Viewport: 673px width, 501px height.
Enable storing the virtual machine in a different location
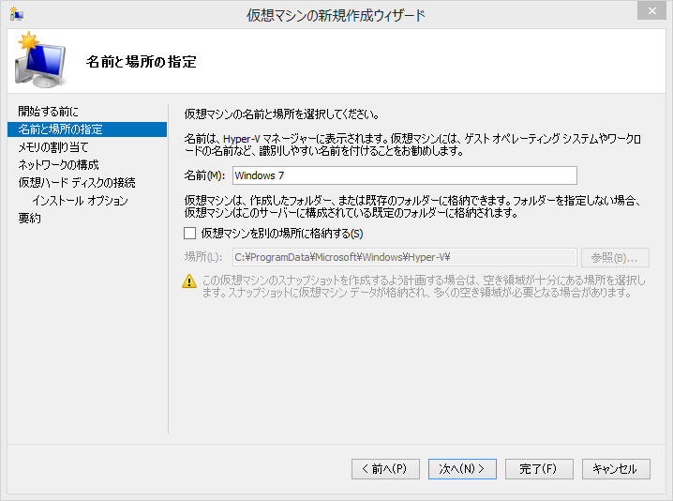[x=189, y=234]
